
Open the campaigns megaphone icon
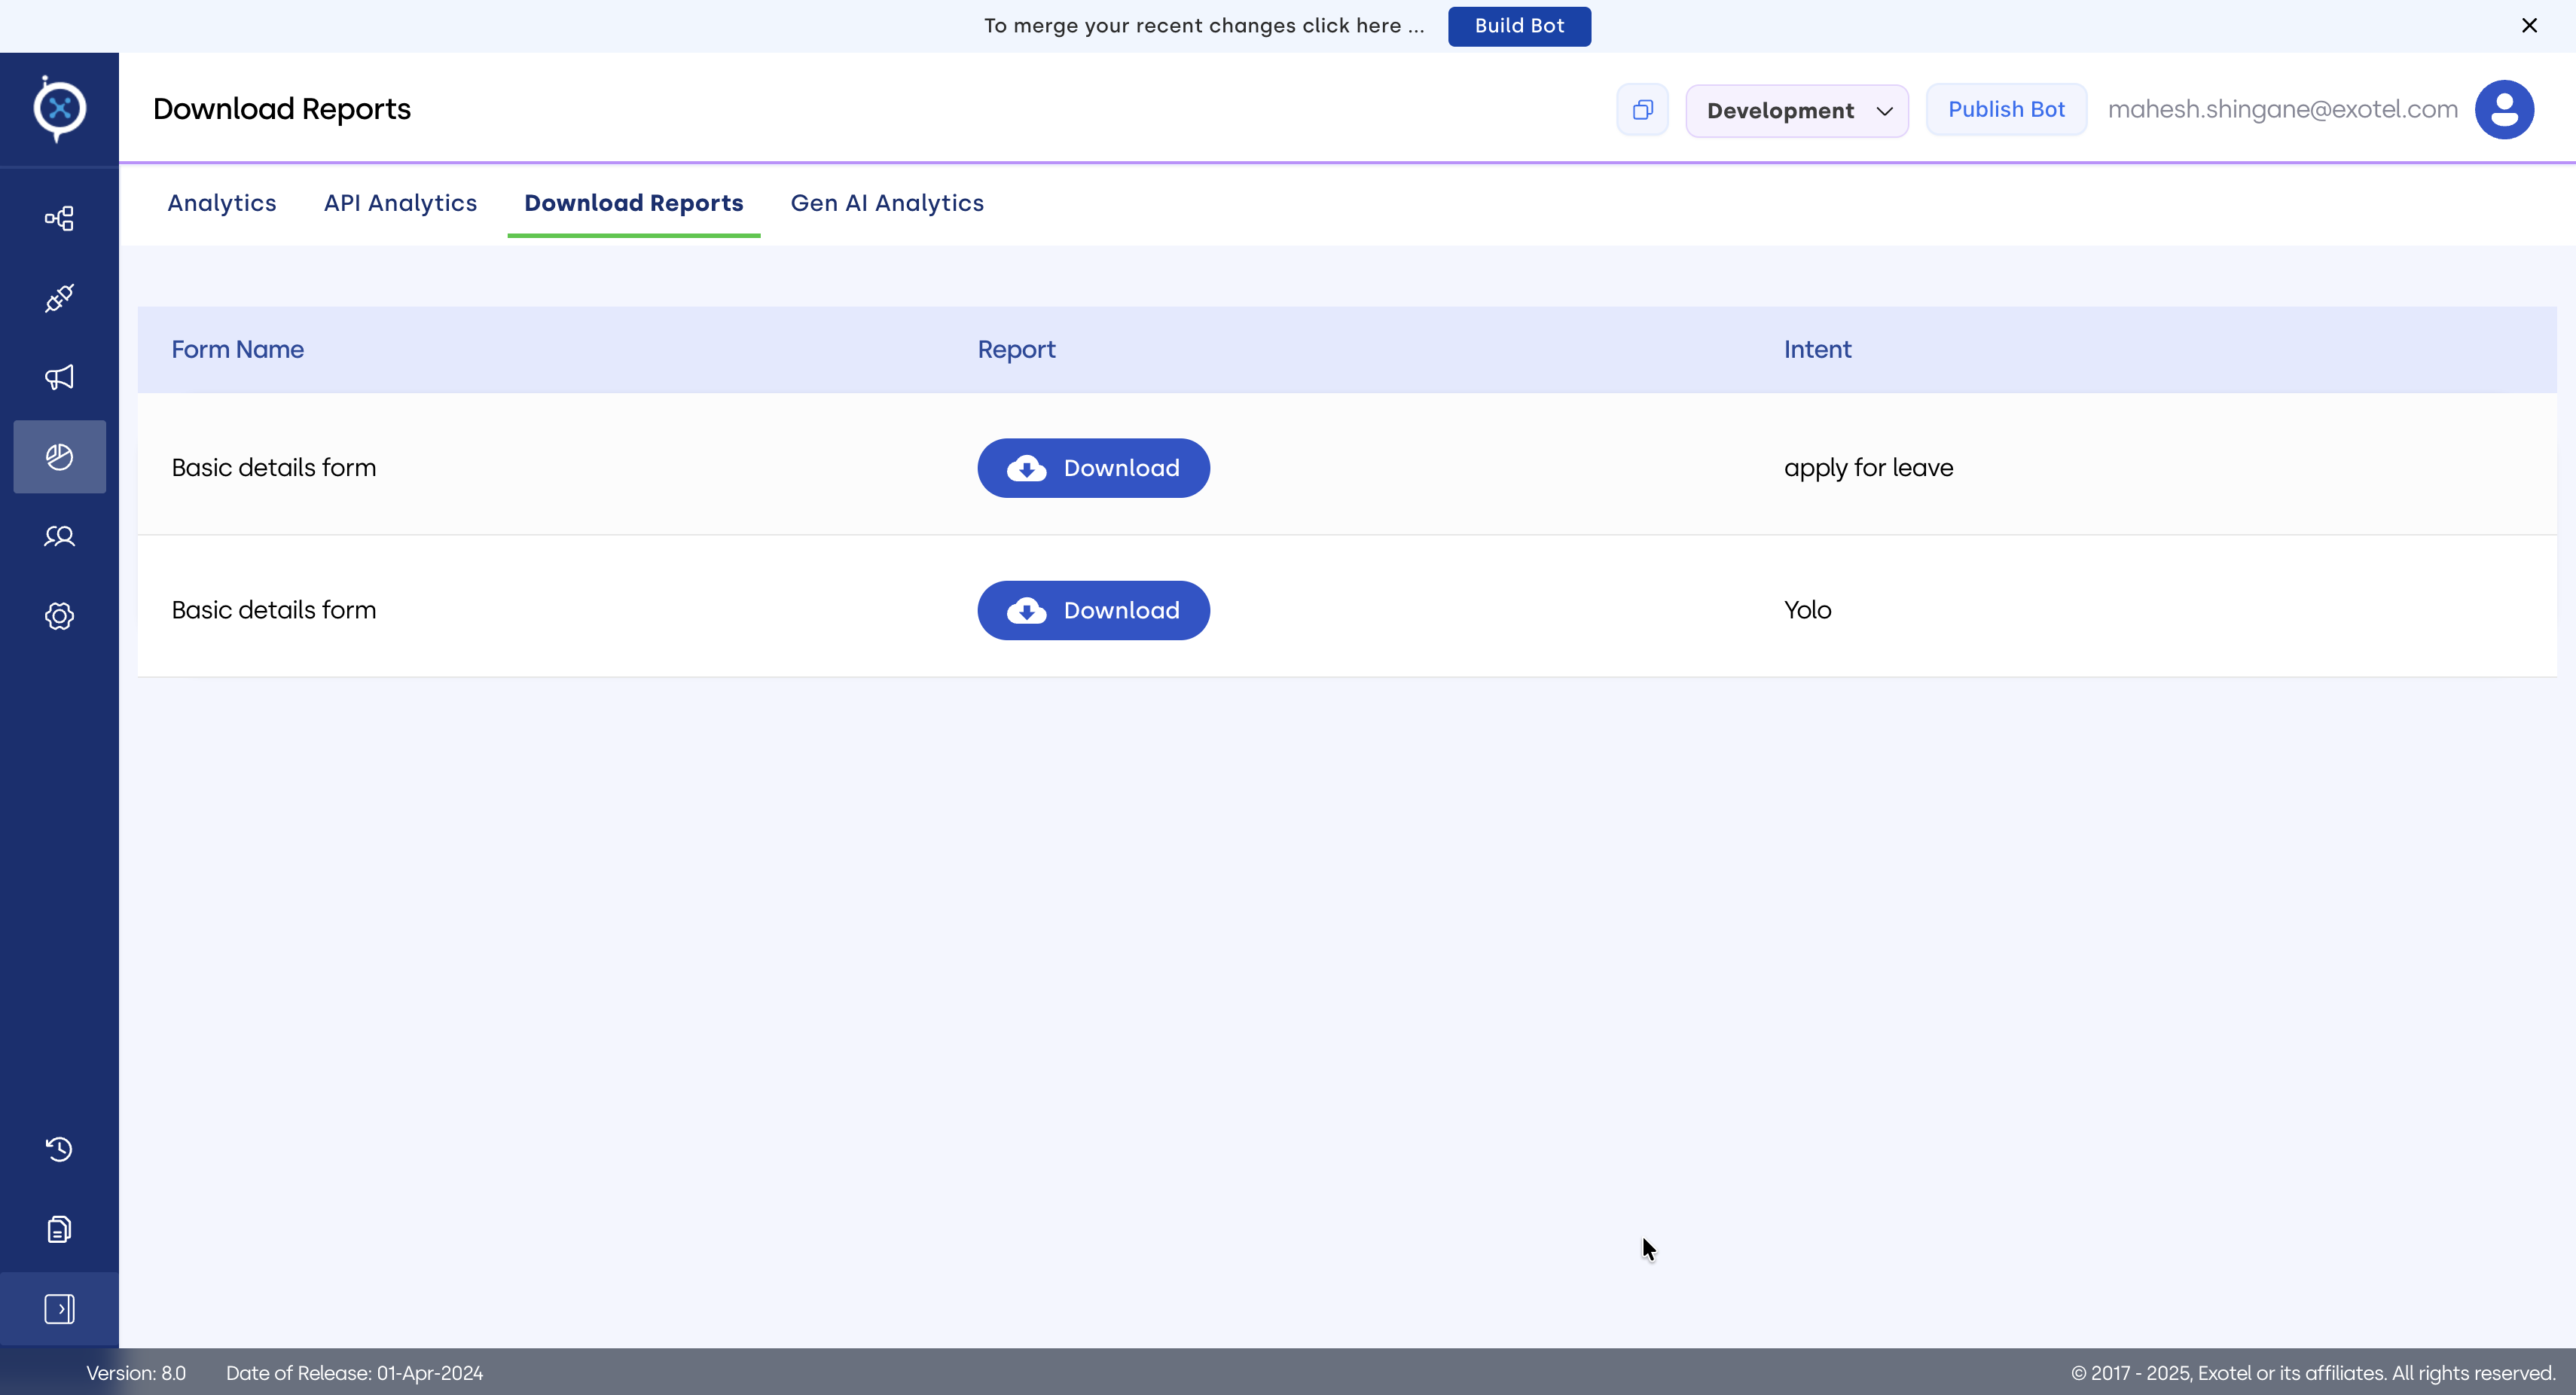pyautogui.click(x=59, y=377)
